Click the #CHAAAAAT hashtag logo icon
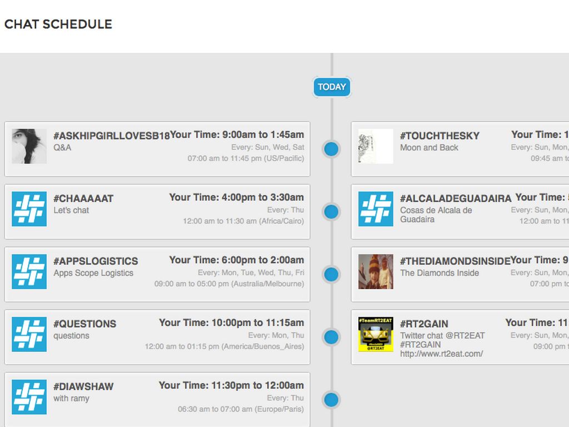The width and height of the screenshot is (569, 427). coord(29,209)
